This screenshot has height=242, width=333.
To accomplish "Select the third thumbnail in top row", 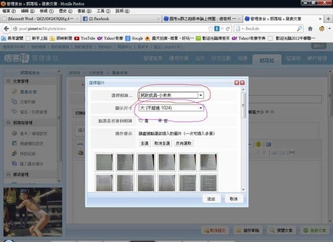I will click(x=146, y=162).
